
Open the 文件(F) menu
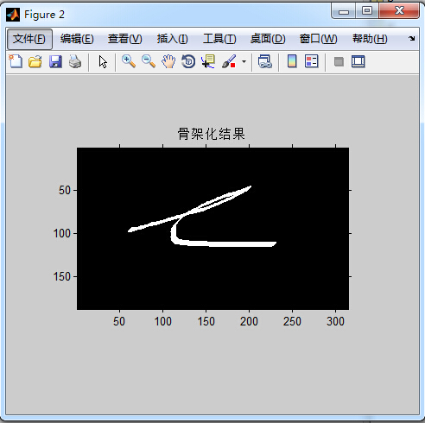[29, 39]
